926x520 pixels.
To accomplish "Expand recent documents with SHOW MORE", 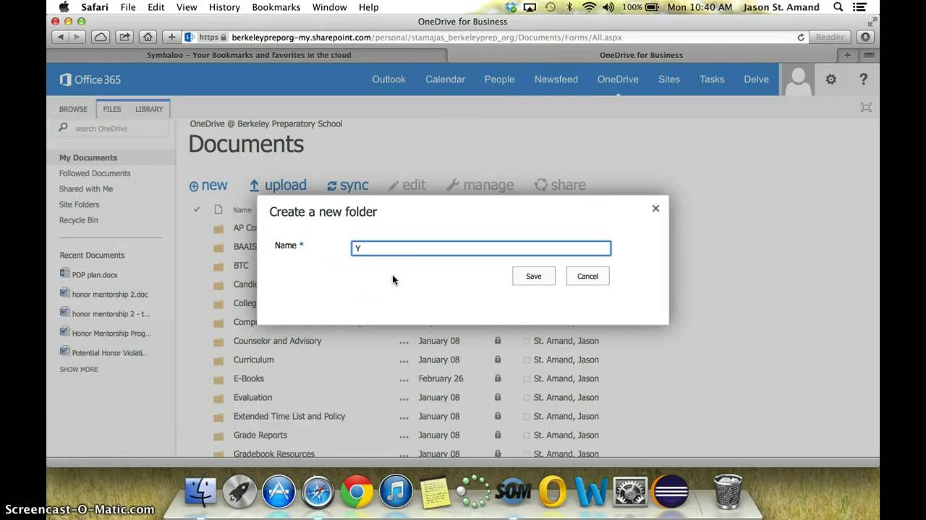I will point(78,369).
